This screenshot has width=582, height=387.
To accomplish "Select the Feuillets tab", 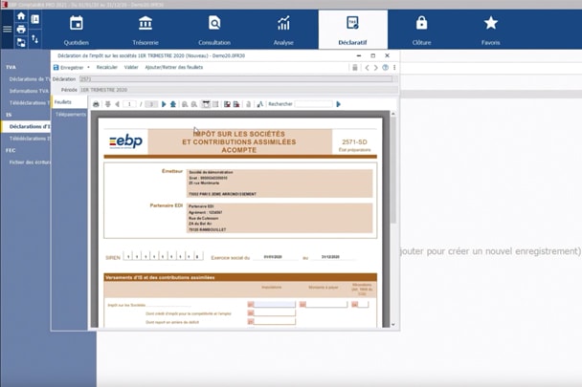I will 63,102.
